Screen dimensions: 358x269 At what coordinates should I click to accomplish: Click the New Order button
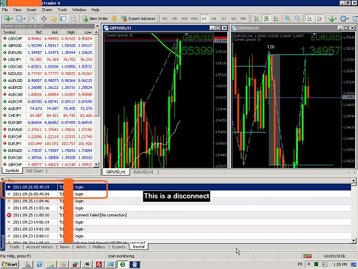tap(95, 18)
